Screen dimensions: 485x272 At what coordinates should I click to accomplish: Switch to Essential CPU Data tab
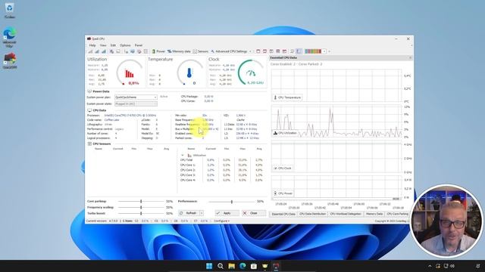pos(283,214)
